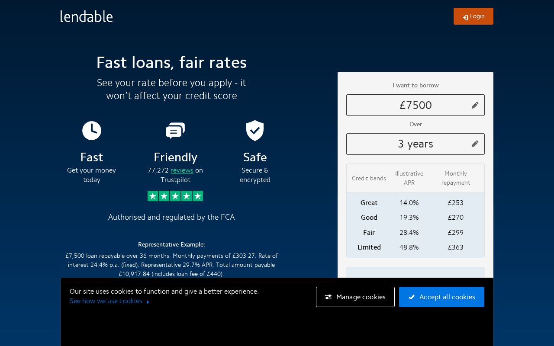
Task: Click the clock icon above Fast
Action: click(x=92, y=131)
